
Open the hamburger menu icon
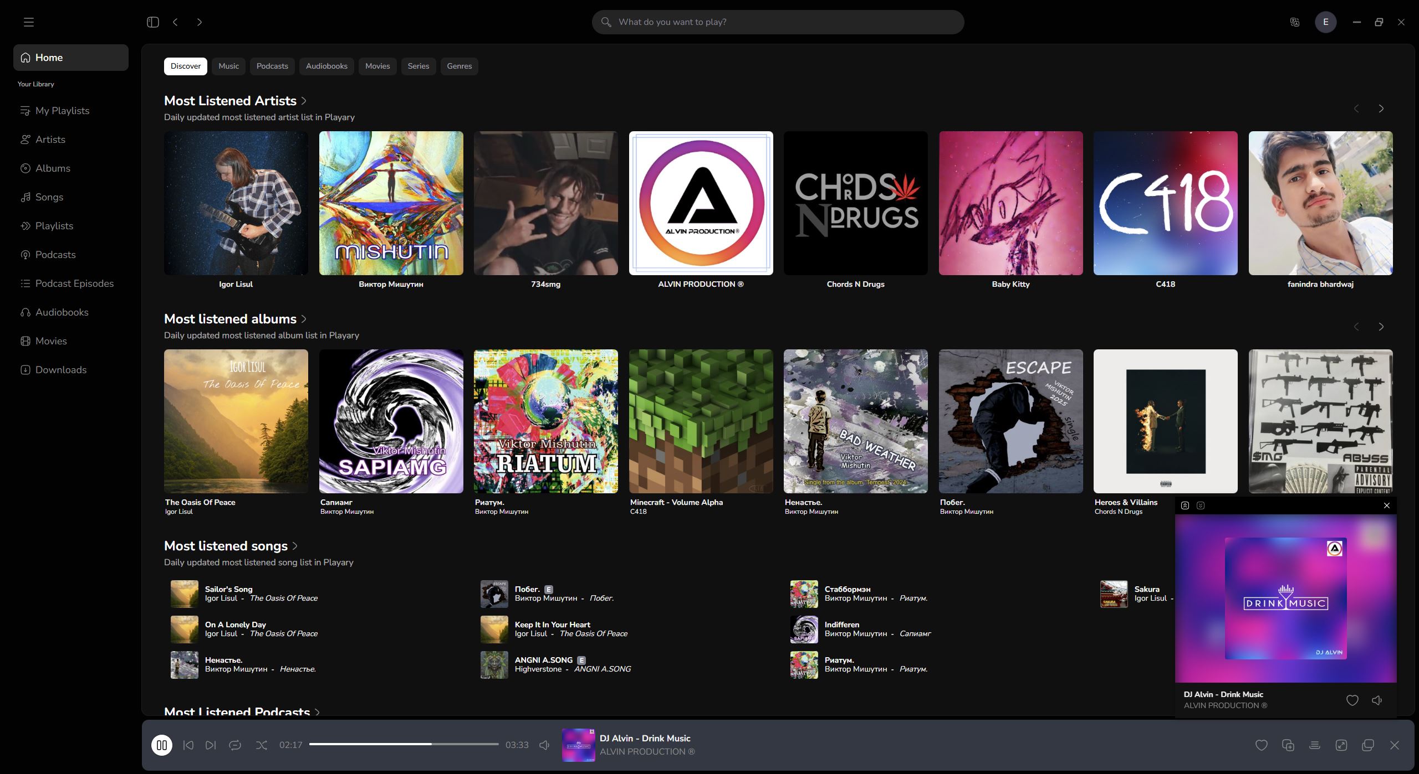29,22
